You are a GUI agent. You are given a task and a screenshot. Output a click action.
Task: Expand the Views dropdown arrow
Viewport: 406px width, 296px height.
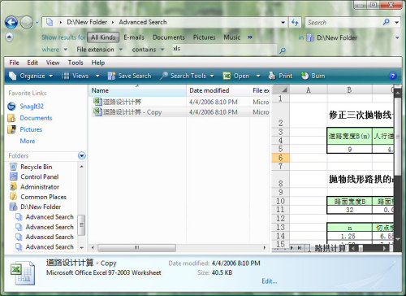pyautogui.click(x=97, y=76)
